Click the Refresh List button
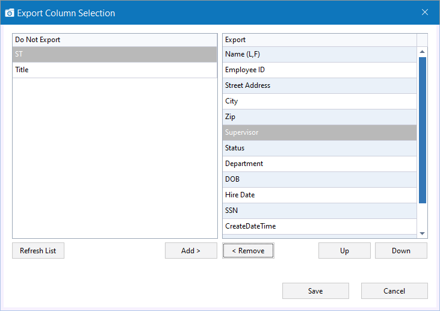The width and height of the screenshot is (440, 311). point(38,250)
